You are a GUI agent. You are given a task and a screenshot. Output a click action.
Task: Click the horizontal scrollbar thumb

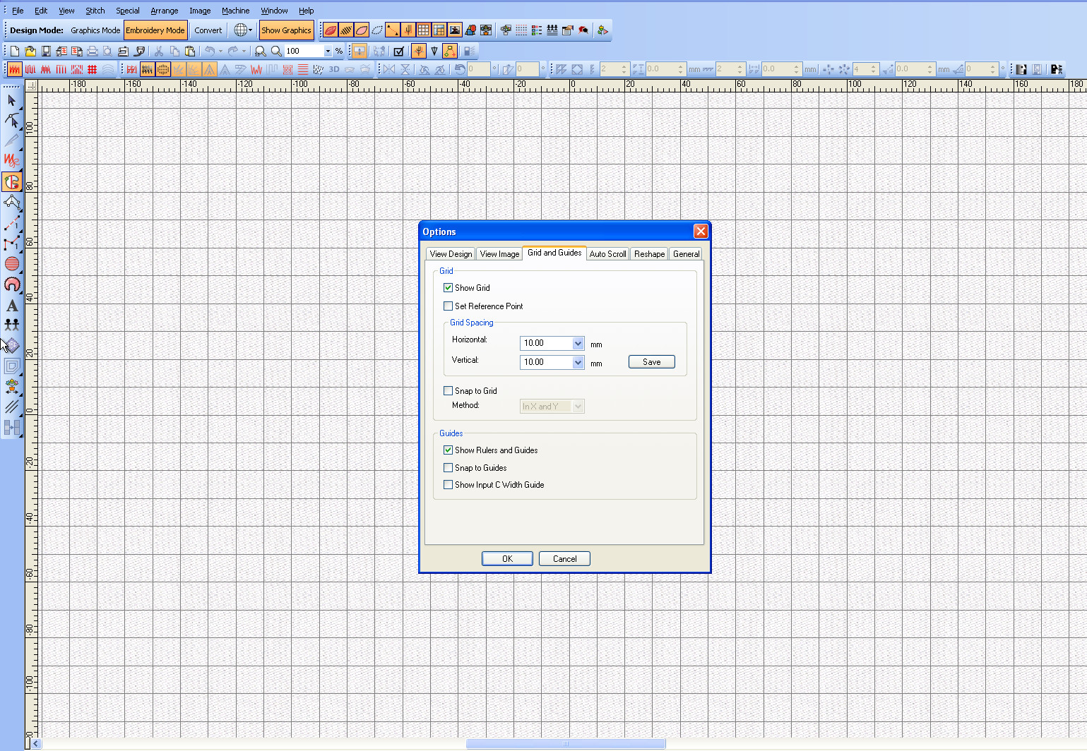click(x=565, y=743)
